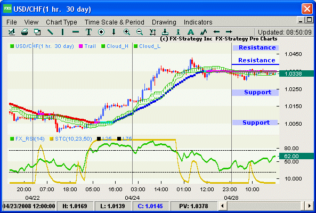The width and height of the screenshot is (316, 213).
Task: Click the Cloud_H legend green square
Action: [x=103, y=46]
